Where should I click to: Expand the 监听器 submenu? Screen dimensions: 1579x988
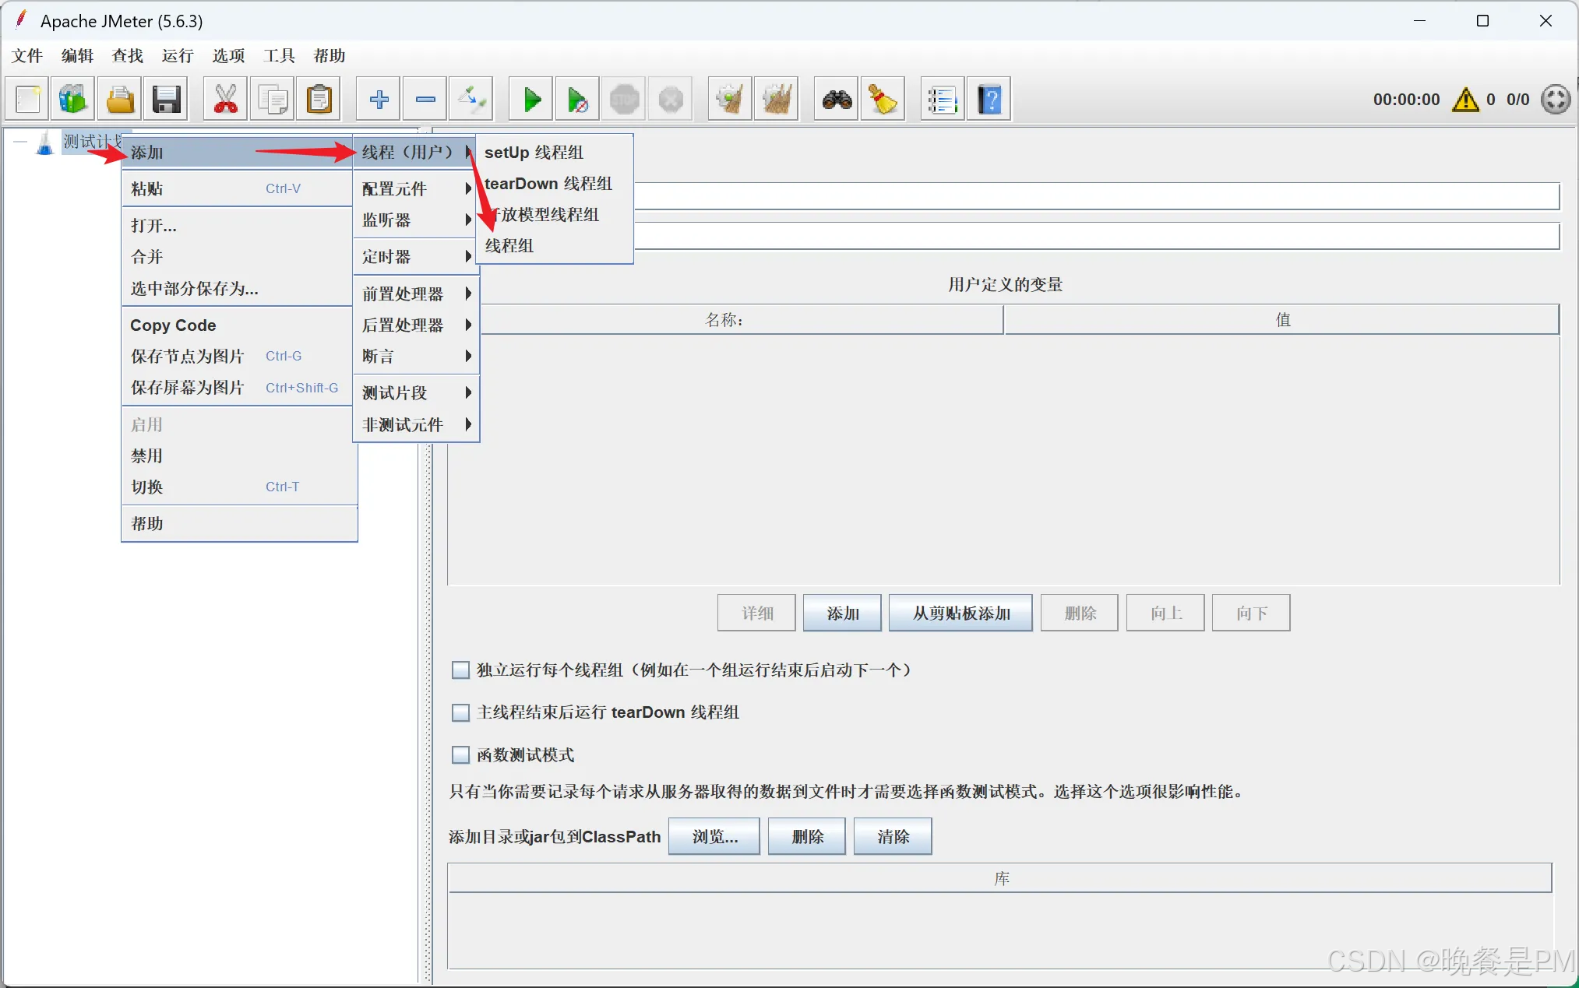[416, 220]
